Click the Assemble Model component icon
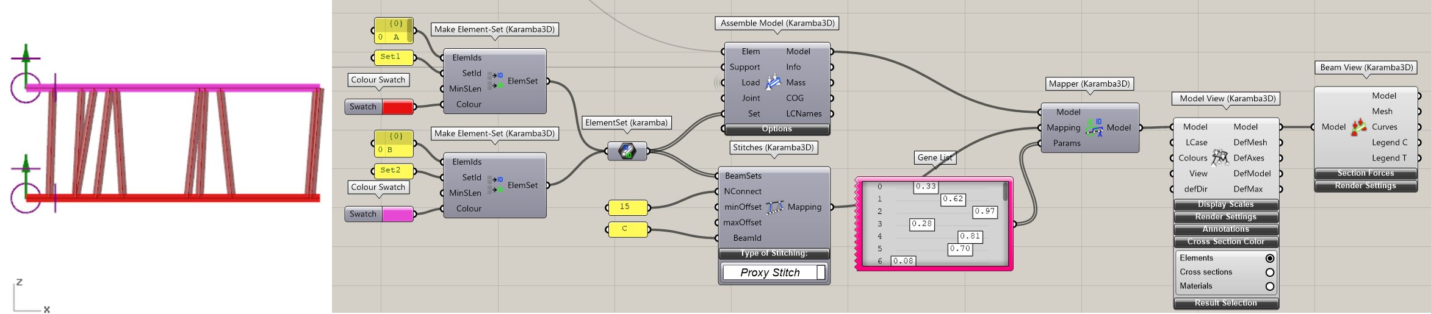Viewport: 1431px width, 314px height. pos(773,82)
